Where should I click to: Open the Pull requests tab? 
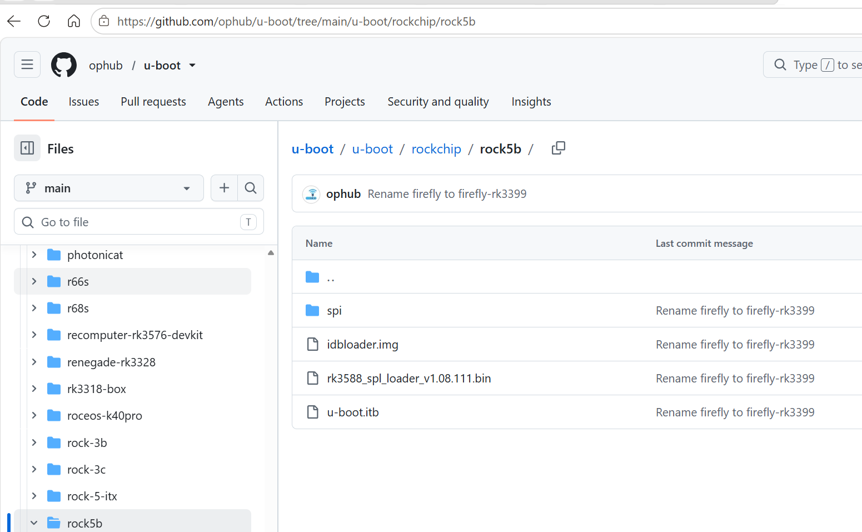tap(153, 102)
